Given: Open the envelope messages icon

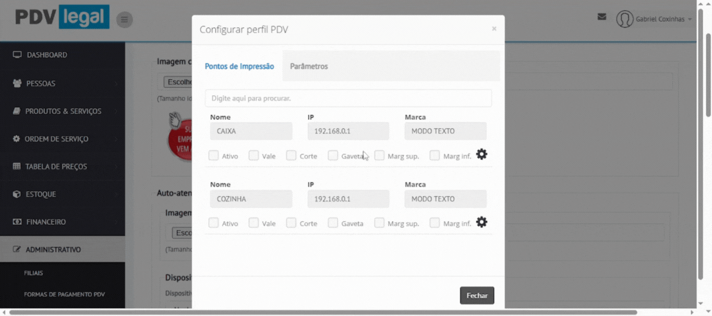Looking at the screenshot, I should tap(601, 17).
